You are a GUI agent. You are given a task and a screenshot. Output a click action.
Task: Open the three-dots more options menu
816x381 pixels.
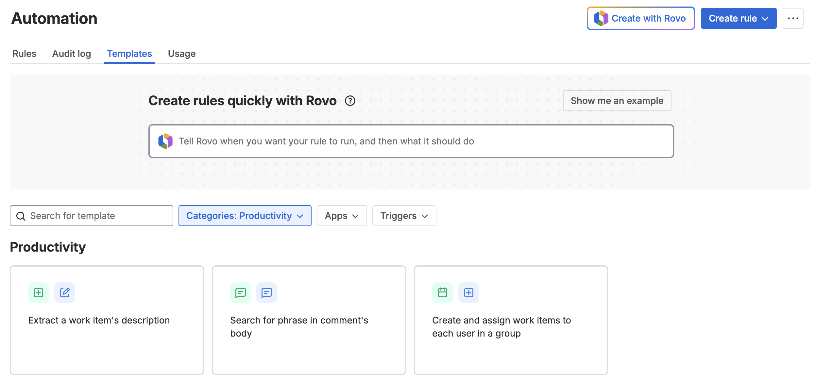click(793, 18)
